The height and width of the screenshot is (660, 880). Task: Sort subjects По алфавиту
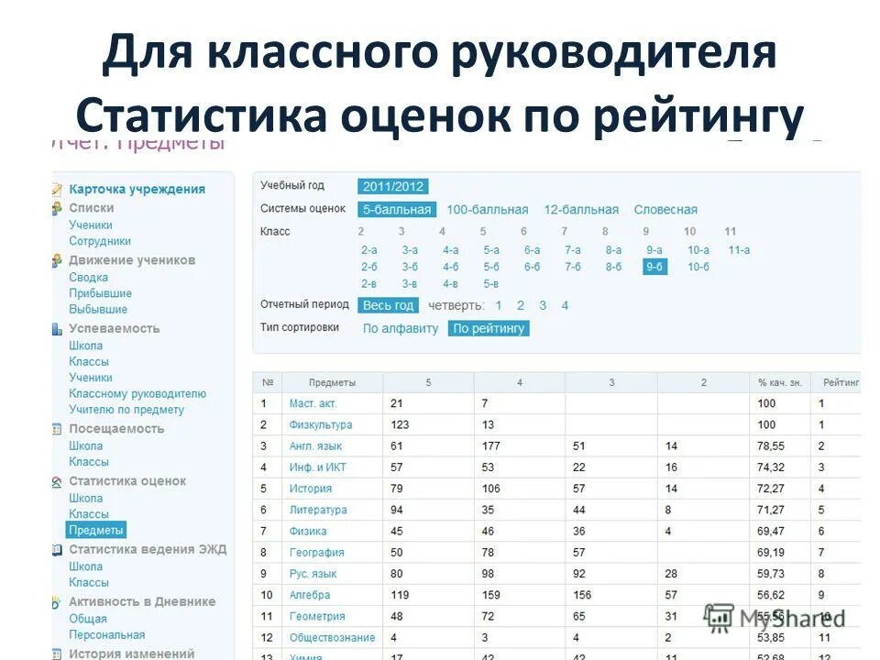click(x=401, y=329)
